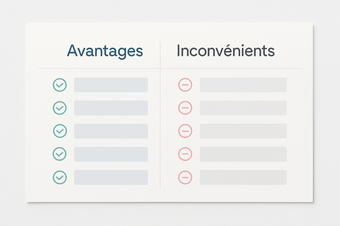
Task: Click the fourth green checkmark icon
Action: [x=60, y=154]
